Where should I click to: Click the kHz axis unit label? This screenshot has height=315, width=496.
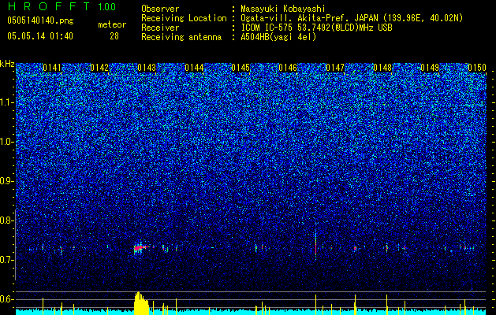click(x=7, y=64)
